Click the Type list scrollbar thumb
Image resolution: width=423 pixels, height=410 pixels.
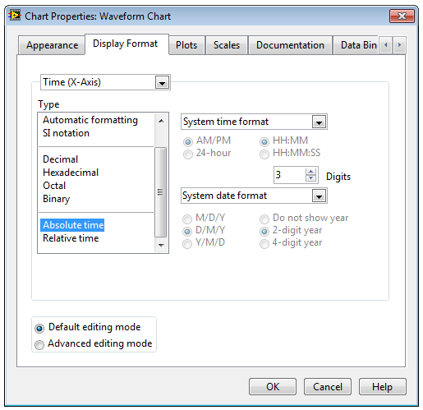pos(161,192)
